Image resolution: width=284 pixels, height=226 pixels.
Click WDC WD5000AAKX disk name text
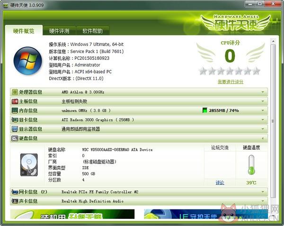coord(117,150)
